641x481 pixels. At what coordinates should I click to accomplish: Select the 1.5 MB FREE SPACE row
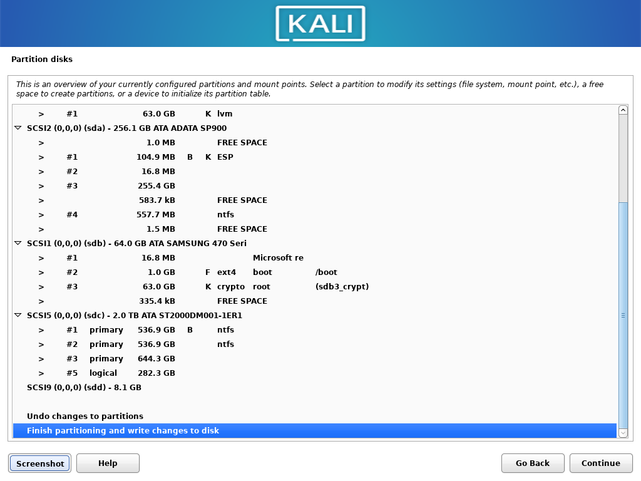click(315, 229)
